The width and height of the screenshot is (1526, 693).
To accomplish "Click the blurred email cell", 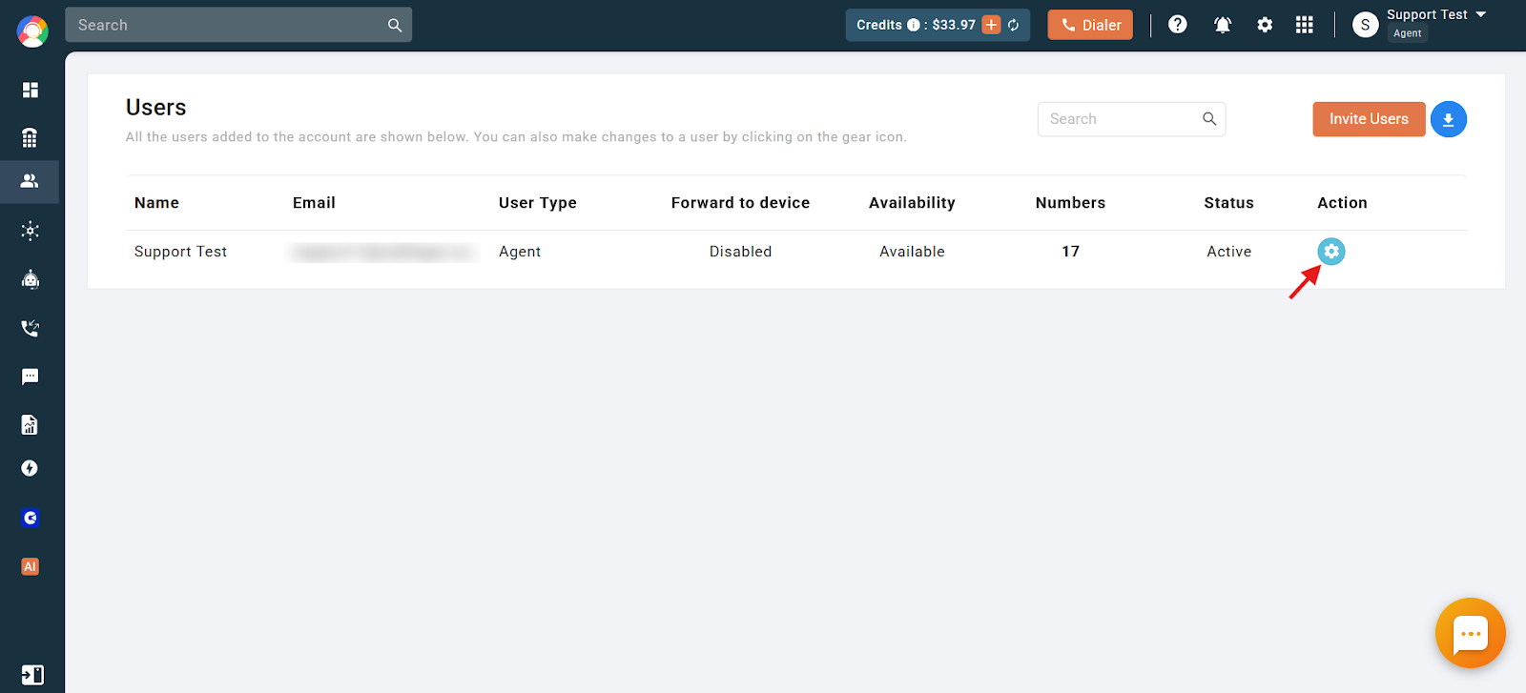I will pos(383,252).
